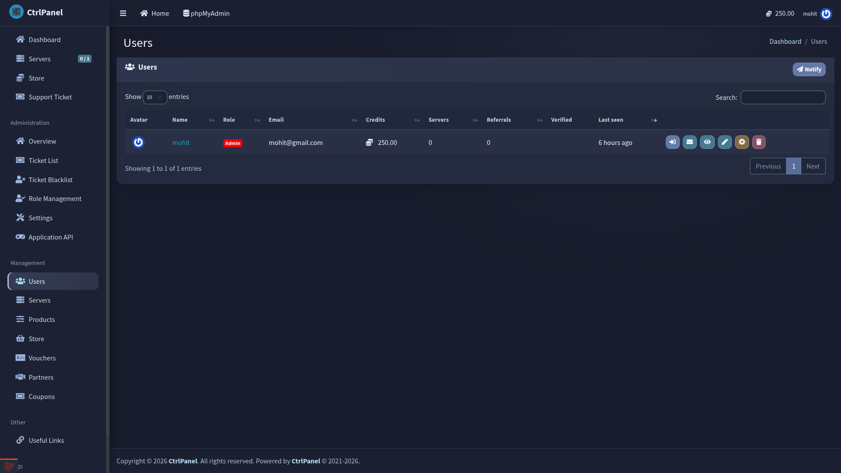This screenshot has width=841, height=473.
Task: Open Vouchers in the Management section
Action: [x=53, y=358]
